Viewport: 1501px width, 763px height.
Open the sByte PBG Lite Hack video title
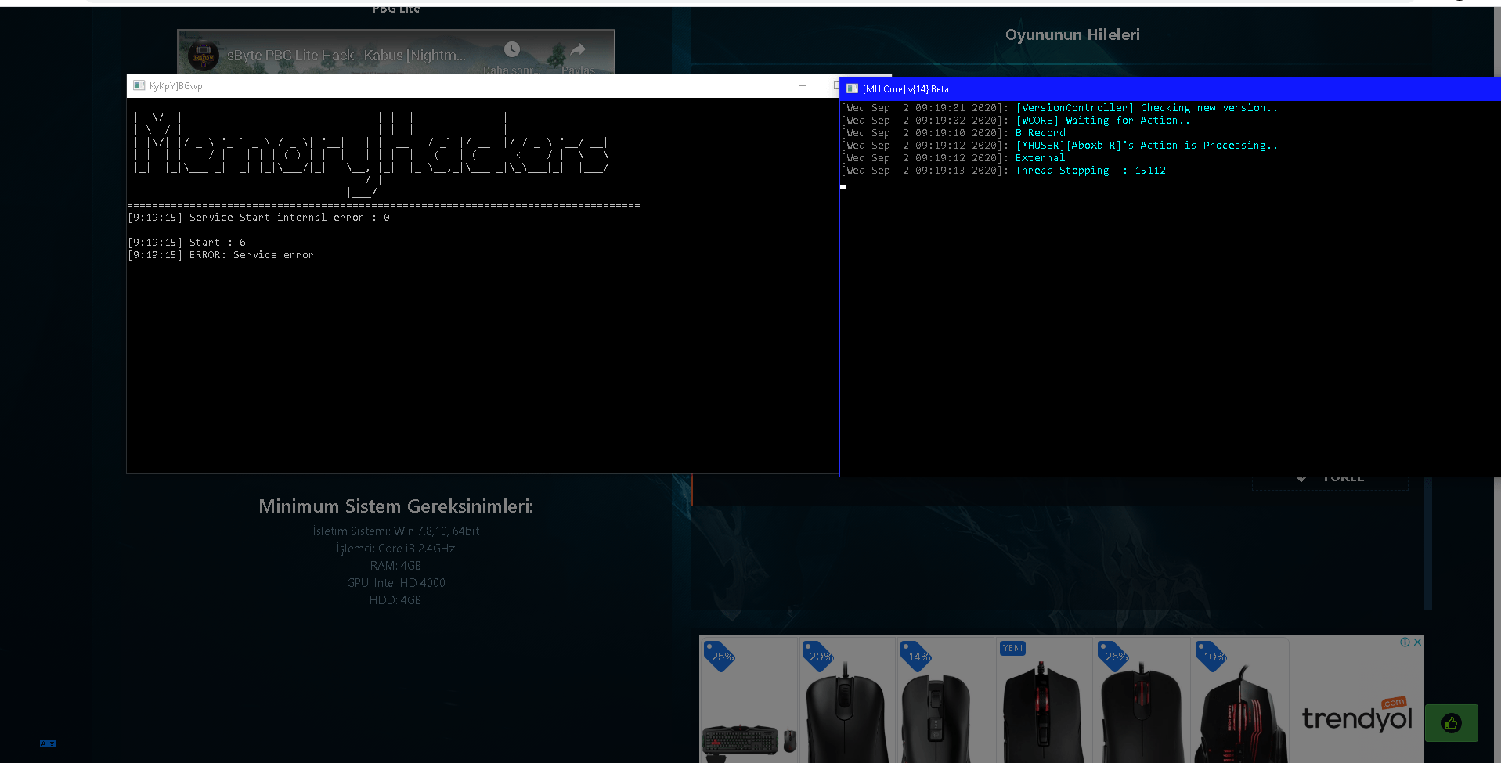click(346, 56)
